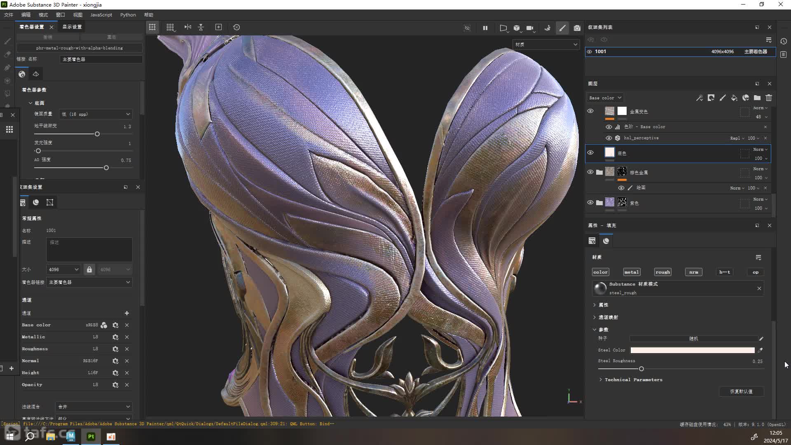791x445 pixels.
Task: Click the 恢复默认值 button
Action: click(741, 391)
